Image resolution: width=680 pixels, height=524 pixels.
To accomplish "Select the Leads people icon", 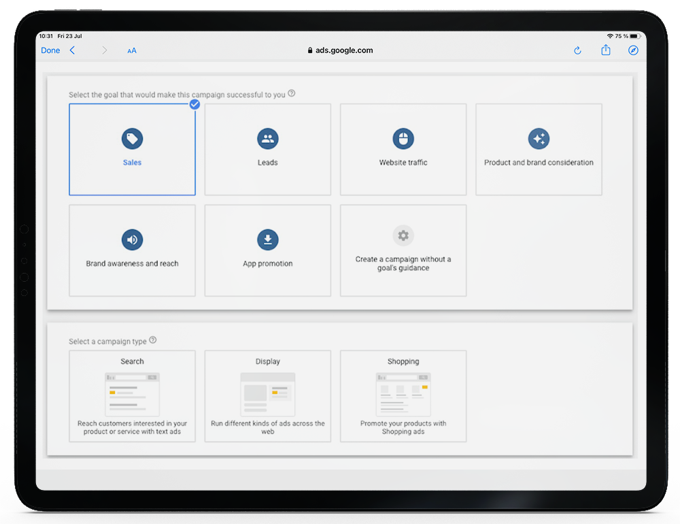I will (x=267, y=140).
